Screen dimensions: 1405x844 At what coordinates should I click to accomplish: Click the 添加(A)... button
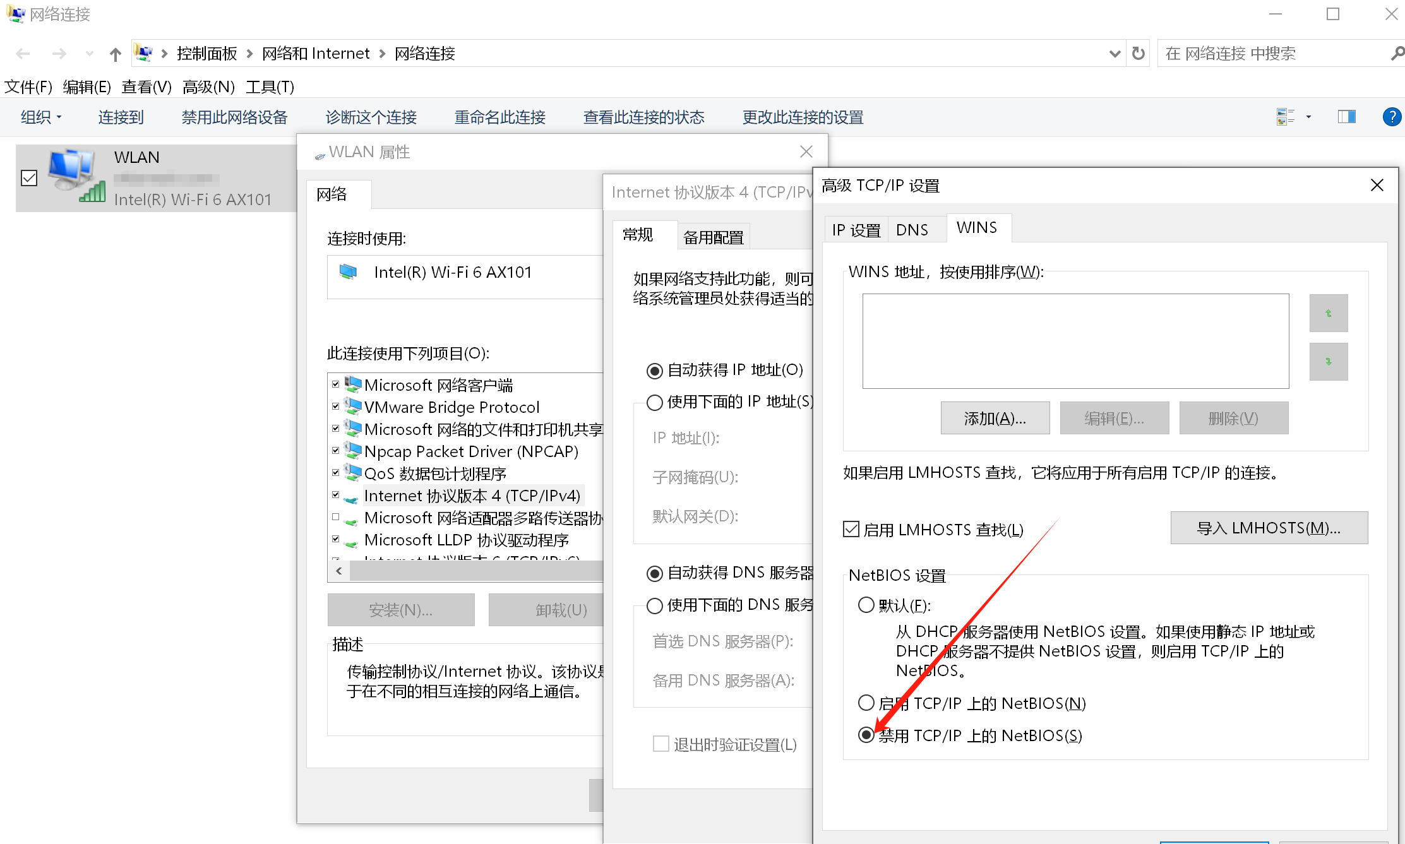pos(995,418)
